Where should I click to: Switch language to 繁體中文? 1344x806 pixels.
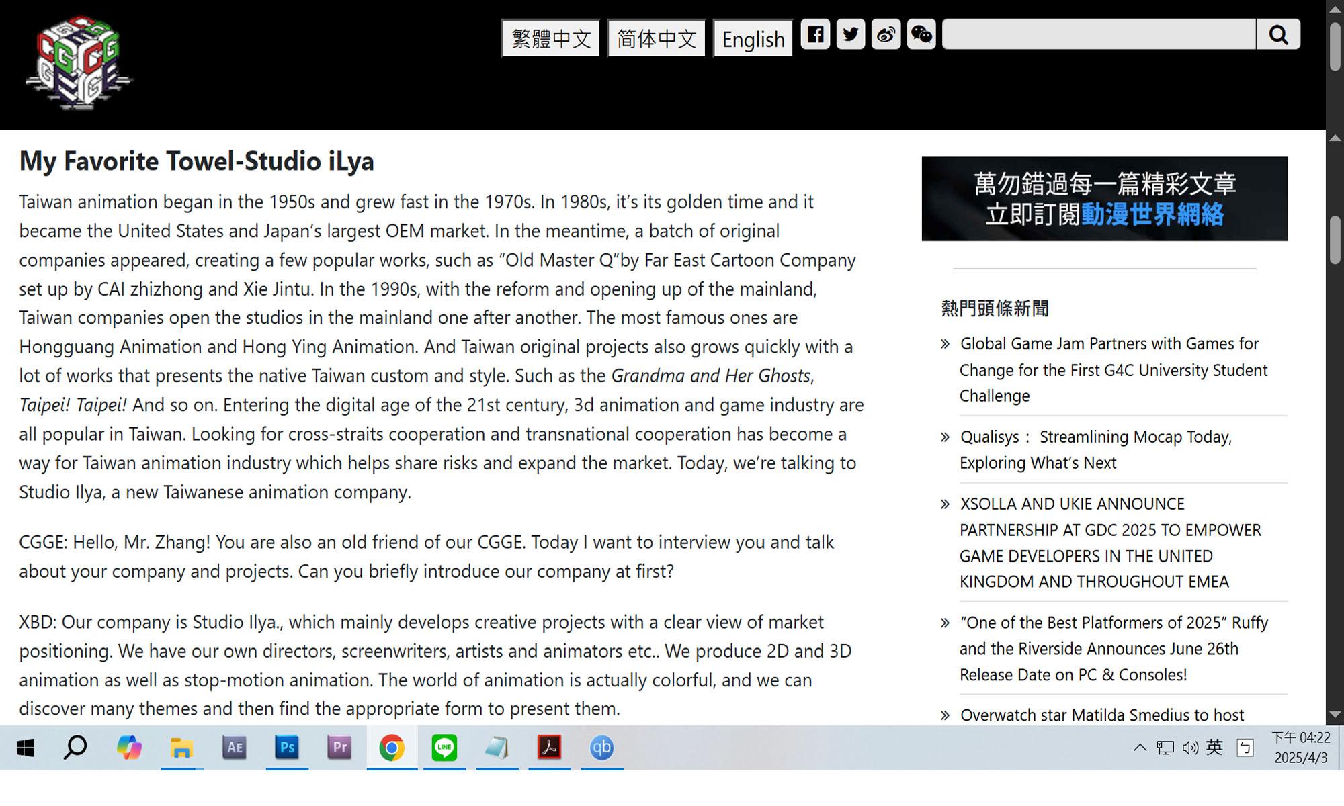click(551, 39)
